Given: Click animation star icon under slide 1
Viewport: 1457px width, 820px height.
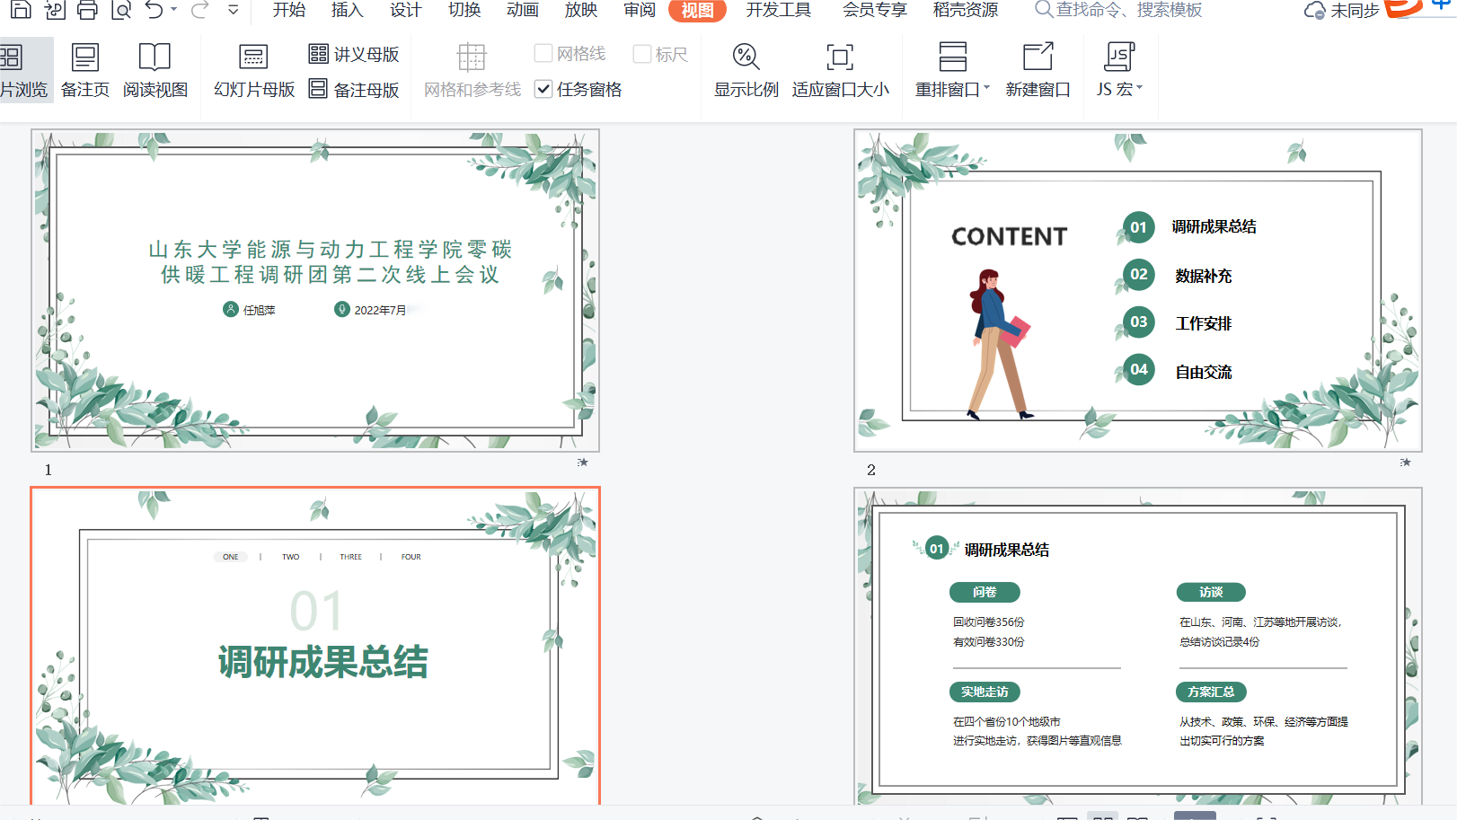Looking at the screenshot, I should (583, 463).
